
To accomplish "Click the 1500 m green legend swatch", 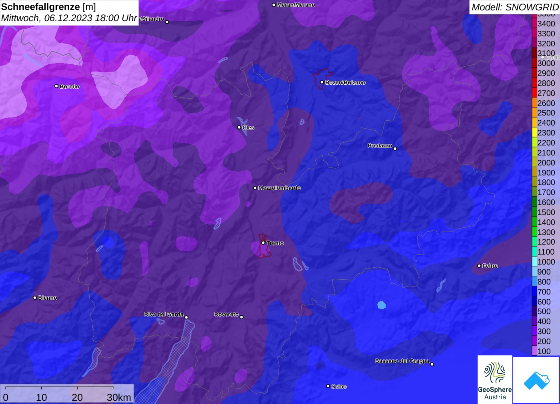I will pos(534,212).
